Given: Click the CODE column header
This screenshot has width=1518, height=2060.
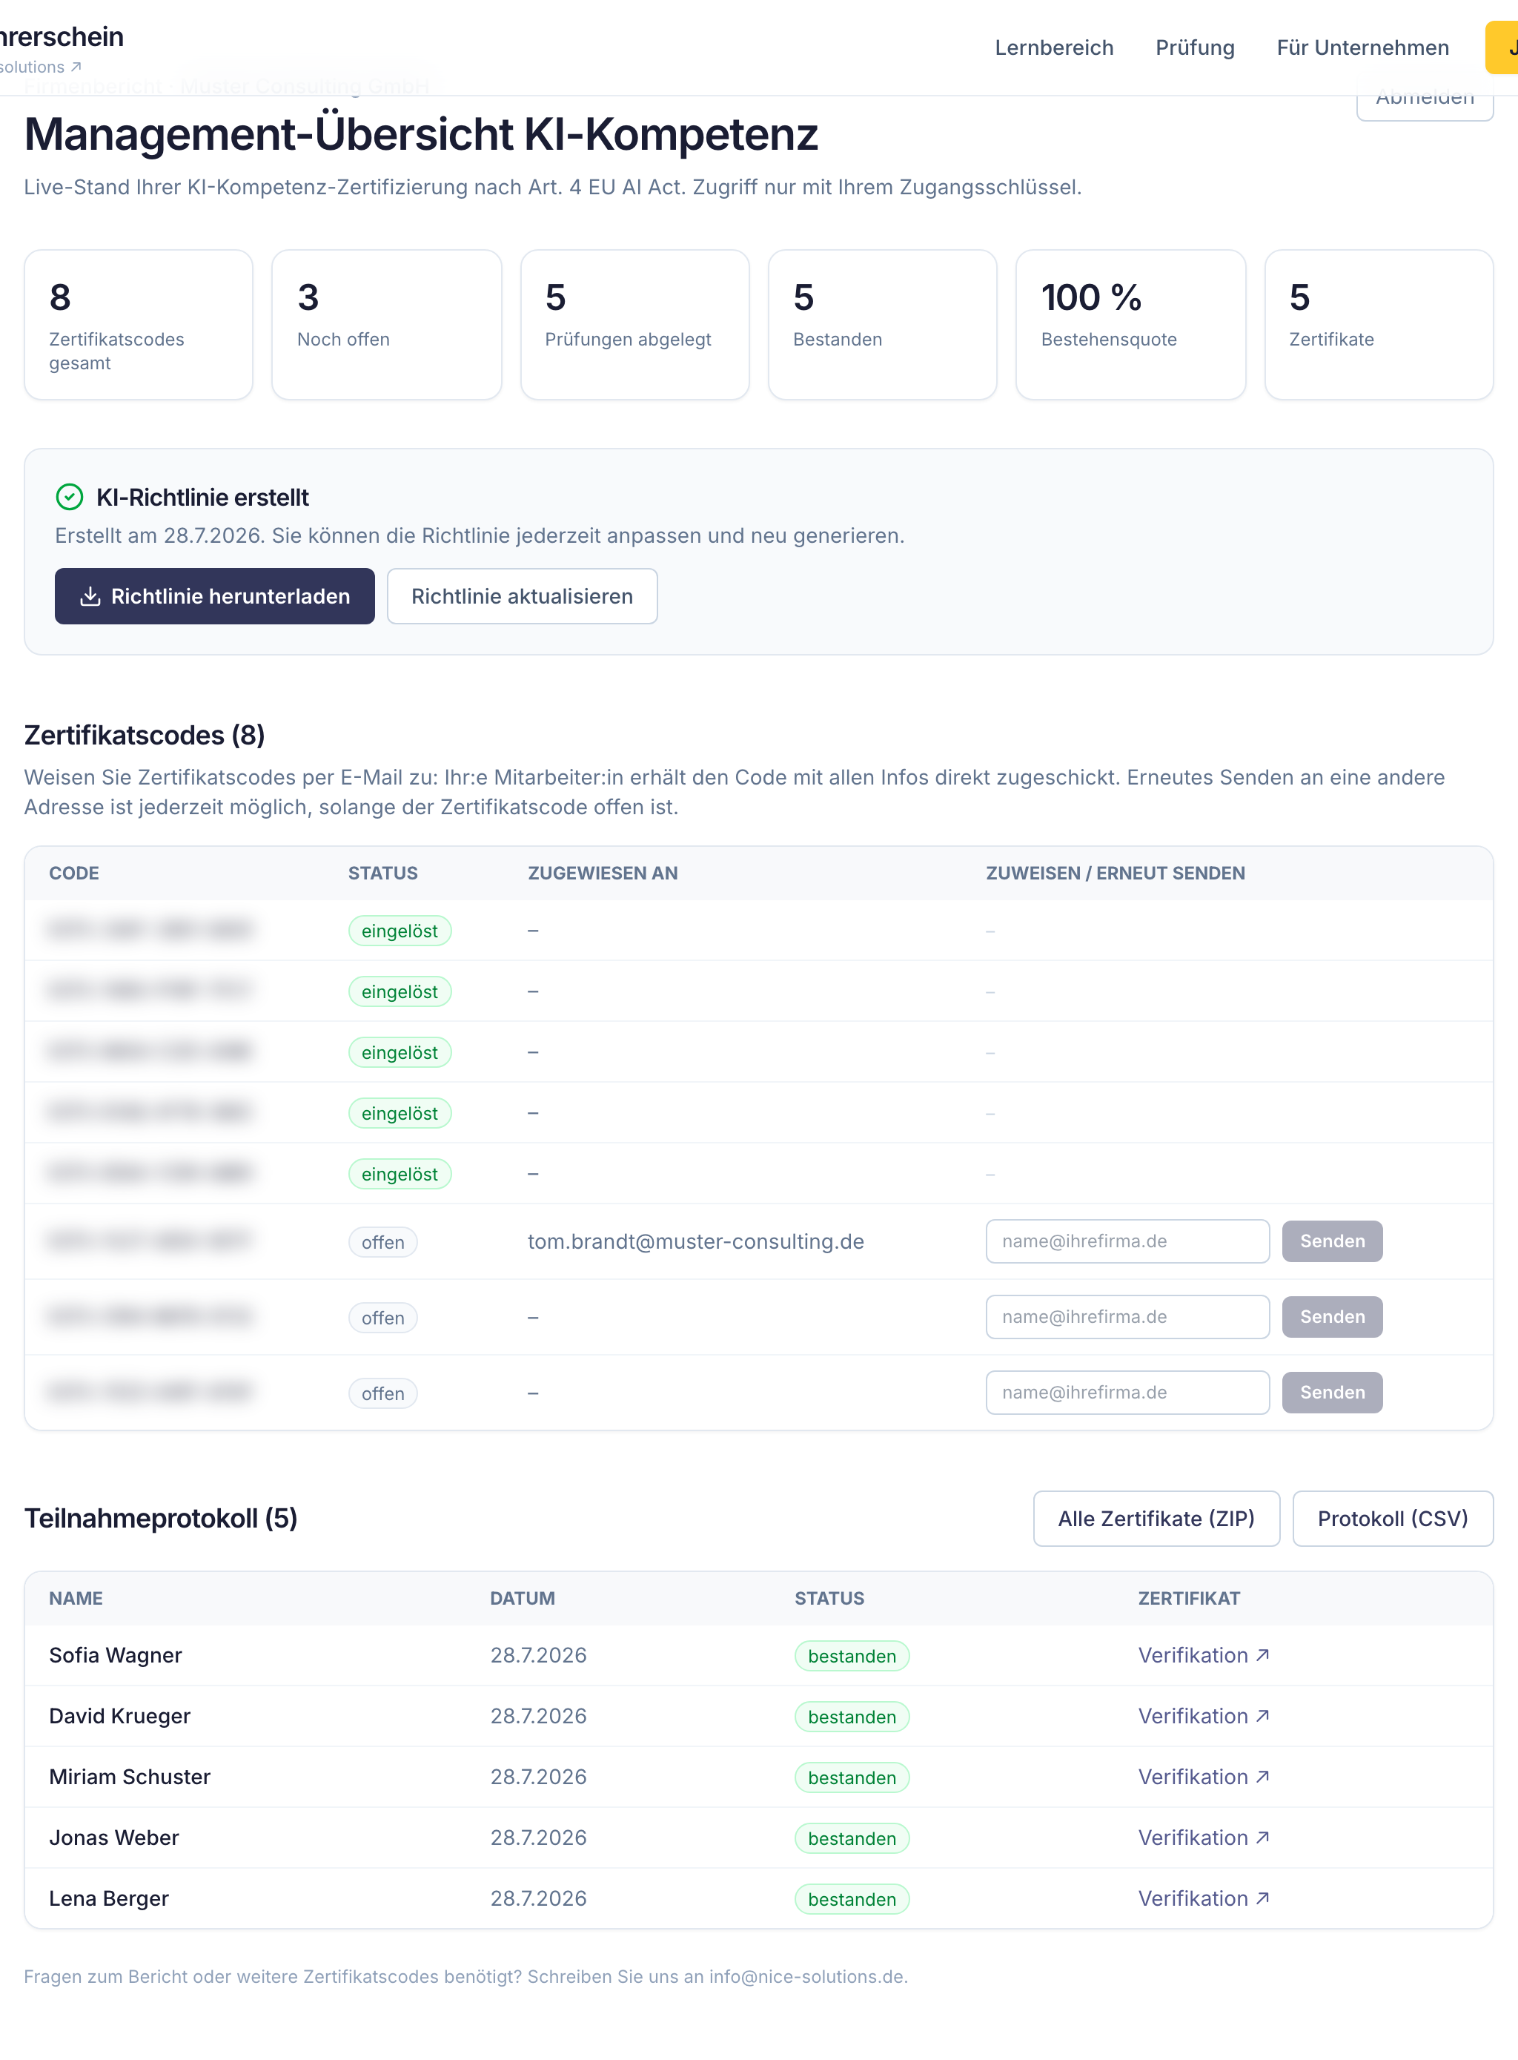Looking at the screenshot, I should [x=74, y=872].
